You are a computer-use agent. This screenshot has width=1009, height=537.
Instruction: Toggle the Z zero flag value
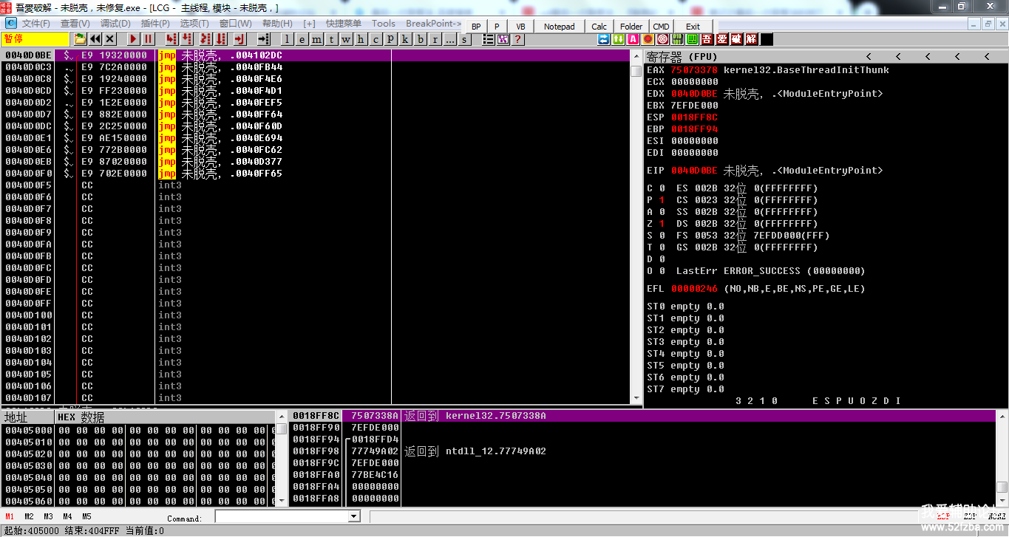pyautogui.click(x=662, y=224)
